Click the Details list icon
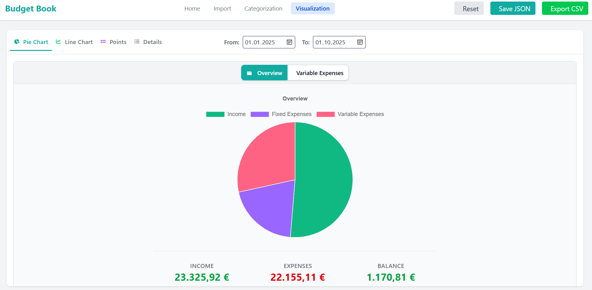The image size is (592, 290). click(x=137, y=42)
